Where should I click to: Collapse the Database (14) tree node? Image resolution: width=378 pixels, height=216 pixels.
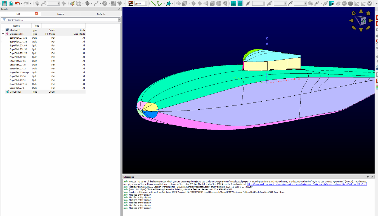tap(3, 34)
